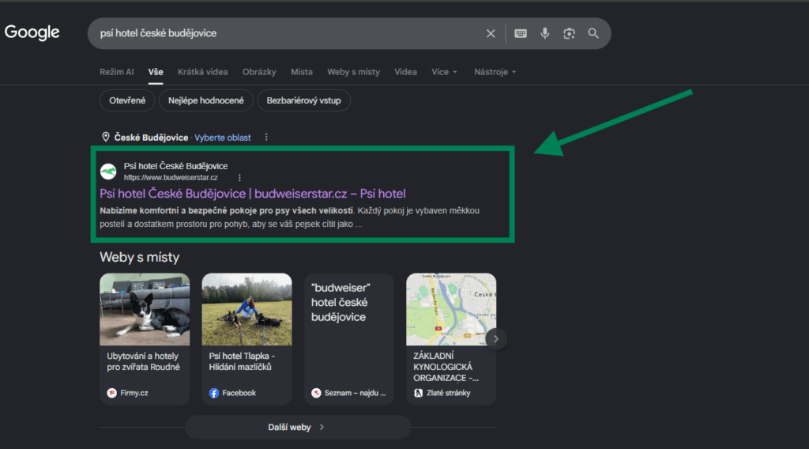The height and width of the screenshot is (449, 809).
Task: Open the on-screen keyboard icon
Action: click(521, 33)
